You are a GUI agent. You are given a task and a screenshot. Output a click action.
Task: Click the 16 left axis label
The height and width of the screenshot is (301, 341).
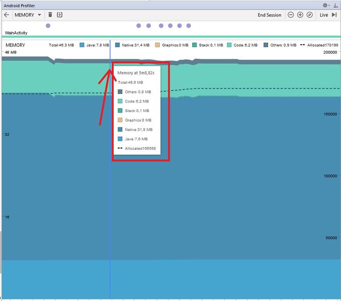(x=7, y=217)
